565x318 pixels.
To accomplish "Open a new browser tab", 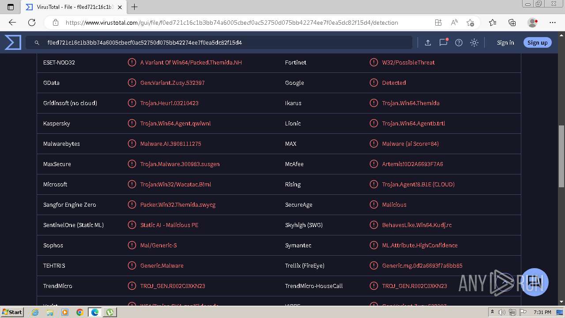I will pos(135,7).
